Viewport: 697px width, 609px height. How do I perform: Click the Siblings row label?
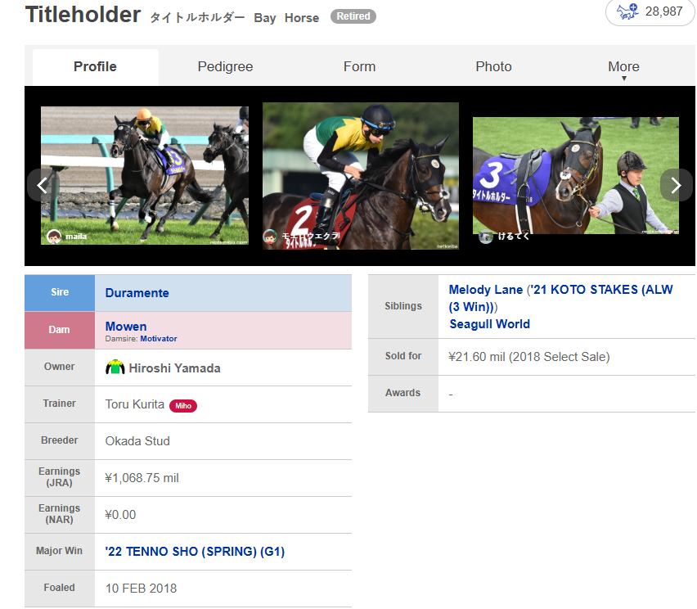(403, 306)
